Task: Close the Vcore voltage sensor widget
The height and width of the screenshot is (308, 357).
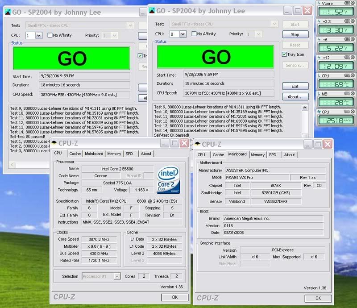Action: (353, 3)
